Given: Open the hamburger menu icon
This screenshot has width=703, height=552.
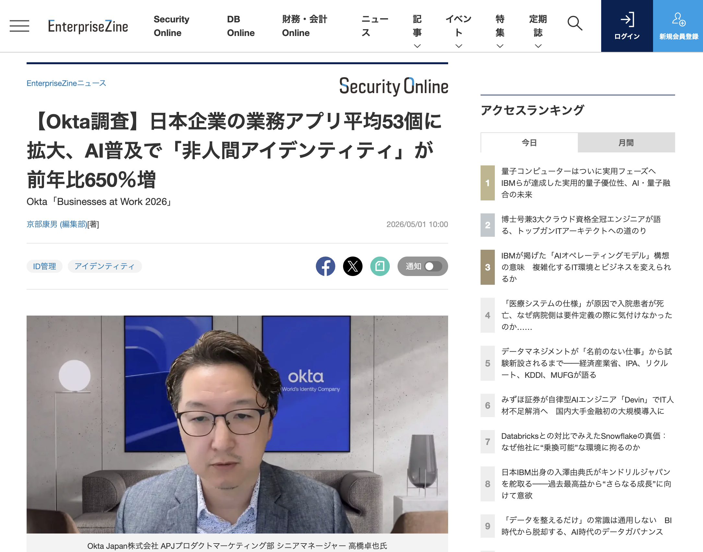Looking at the screenshot, I should [x=19, y=26].
